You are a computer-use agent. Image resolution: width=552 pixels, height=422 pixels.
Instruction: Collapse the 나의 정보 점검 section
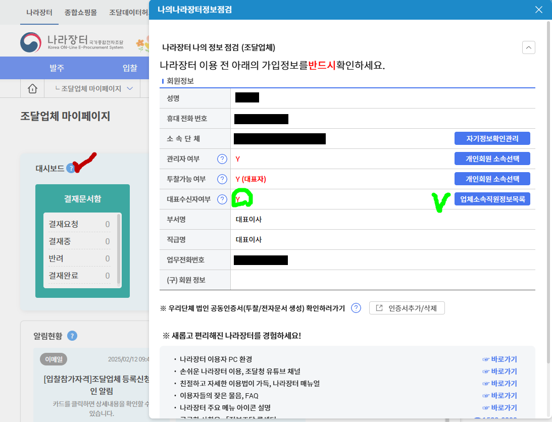coord(528,47)
